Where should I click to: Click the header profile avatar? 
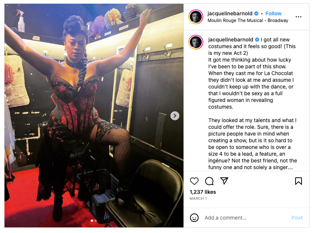tap(196, 17)
